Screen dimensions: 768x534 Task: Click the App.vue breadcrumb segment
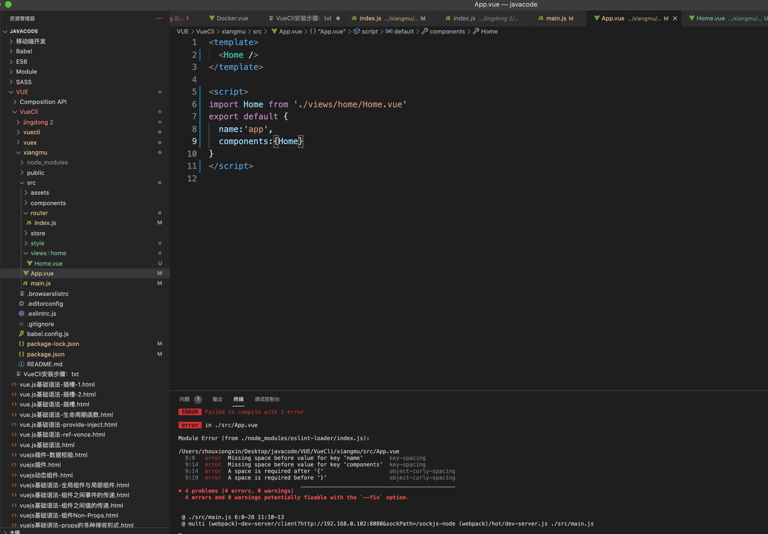point(290,31)
